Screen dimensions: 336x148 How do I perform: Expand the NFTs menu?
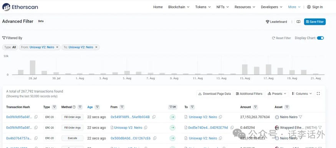click(x=223, y=7)
